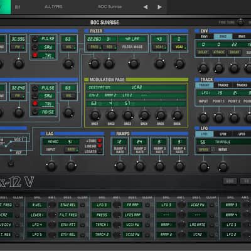Screen dimensions: 251x251
Task: Enable the LAG LEGATO switch
Action: coord(100,151)
